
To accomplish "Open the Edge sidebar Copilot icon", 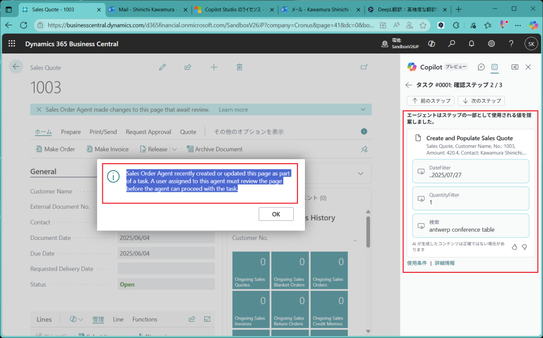I will 533,25.
